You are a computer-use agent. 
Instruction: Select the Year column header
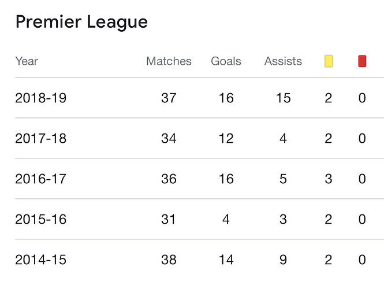[27, 61]
